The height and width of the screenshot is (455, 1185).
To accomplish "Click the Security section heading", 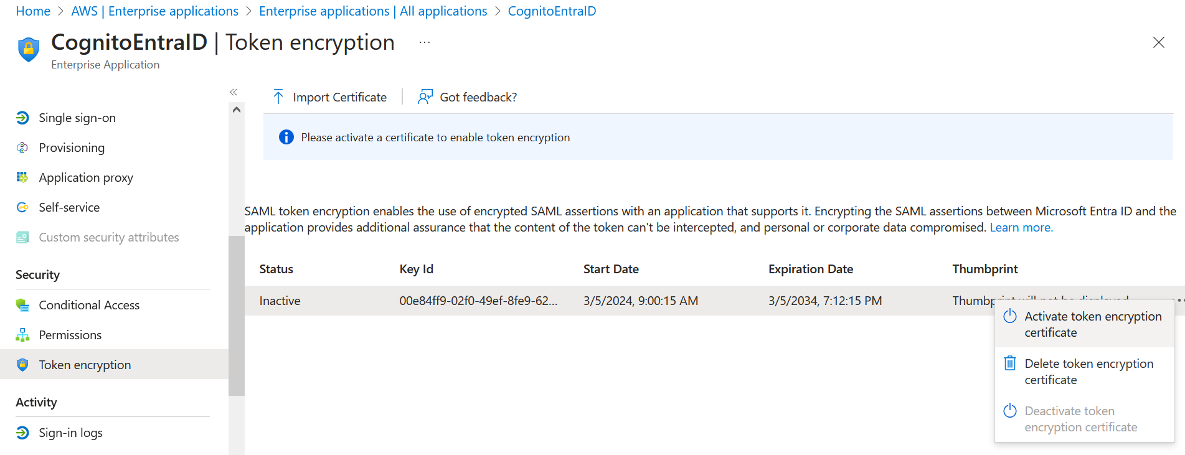I will pos(37,274).
